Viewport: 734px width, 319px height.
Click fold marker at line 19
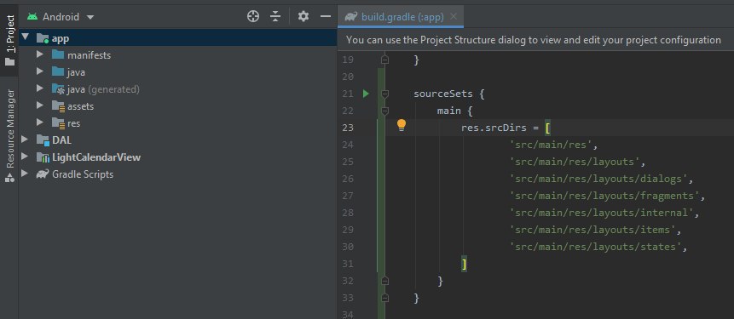point(384,60)
